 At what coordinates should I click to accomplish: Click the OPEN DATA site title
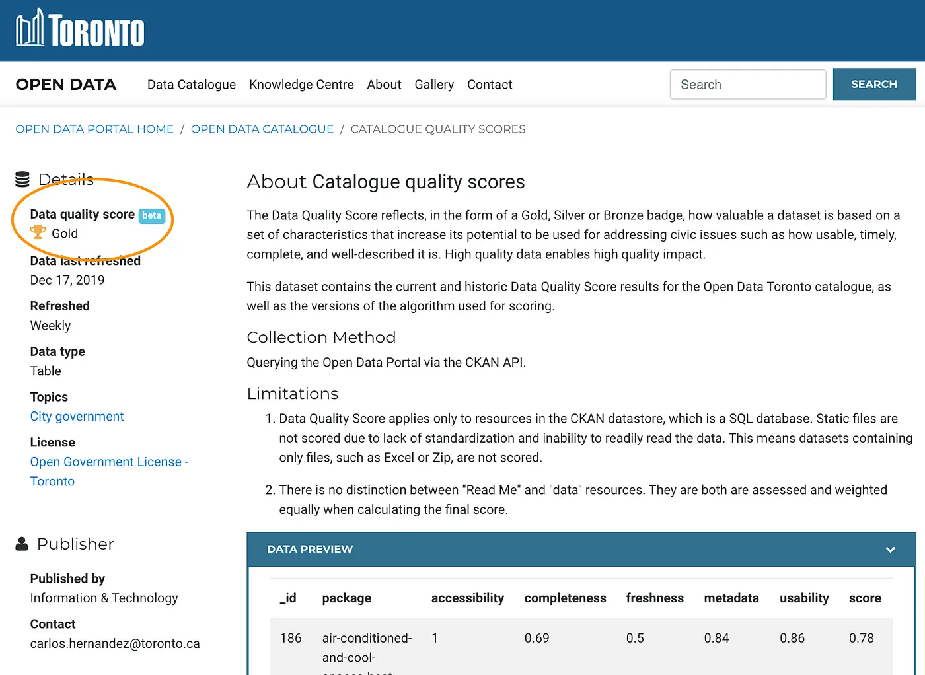pyautogui.click(x=66, y=85)
